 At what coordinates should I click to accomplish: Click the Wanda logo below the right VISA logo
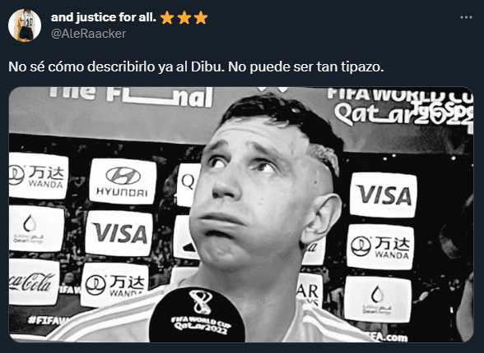click(x=380, y=247)
